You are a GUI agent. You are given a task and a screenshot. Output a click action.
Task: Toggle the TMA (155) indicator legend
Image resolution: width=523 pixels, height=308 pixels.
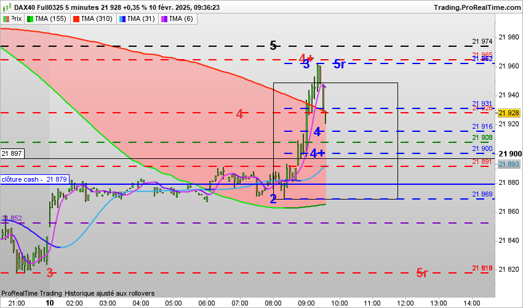point(47,18)
